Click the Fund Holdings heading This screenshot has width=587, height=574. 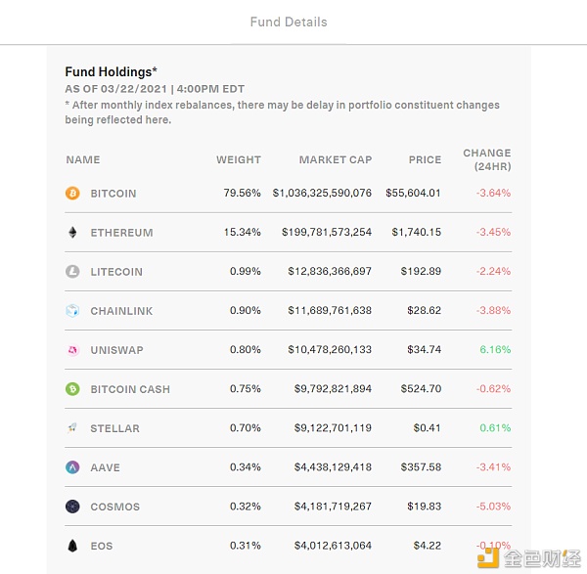tap(112, 71)
